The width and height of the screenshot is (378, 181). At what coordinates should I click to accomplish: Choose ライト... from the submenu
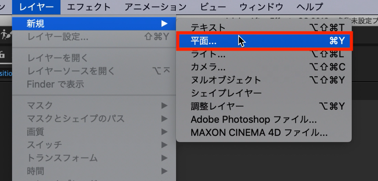[264, 54]
